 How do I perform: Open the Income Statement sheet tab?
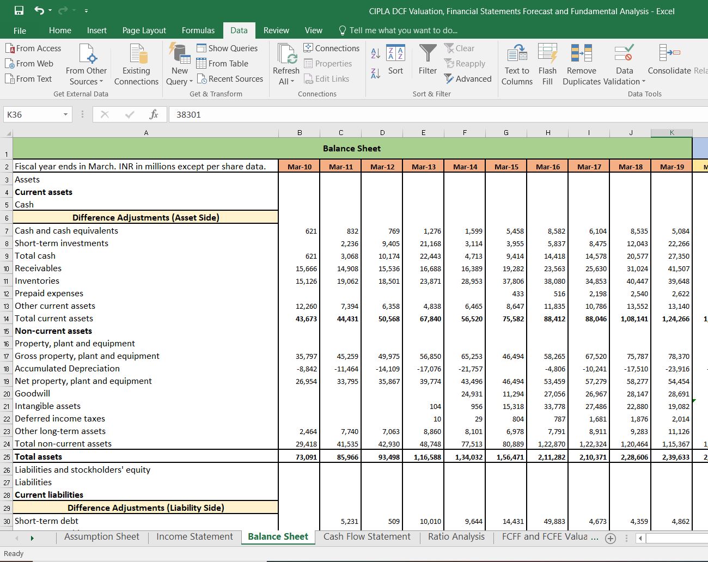[194, 537]
